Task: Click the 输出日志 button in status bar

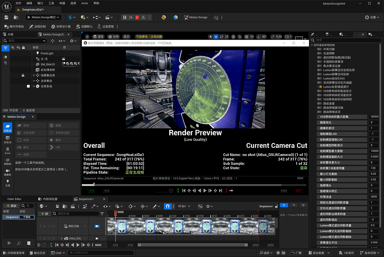Action: [x=37, y=253]
